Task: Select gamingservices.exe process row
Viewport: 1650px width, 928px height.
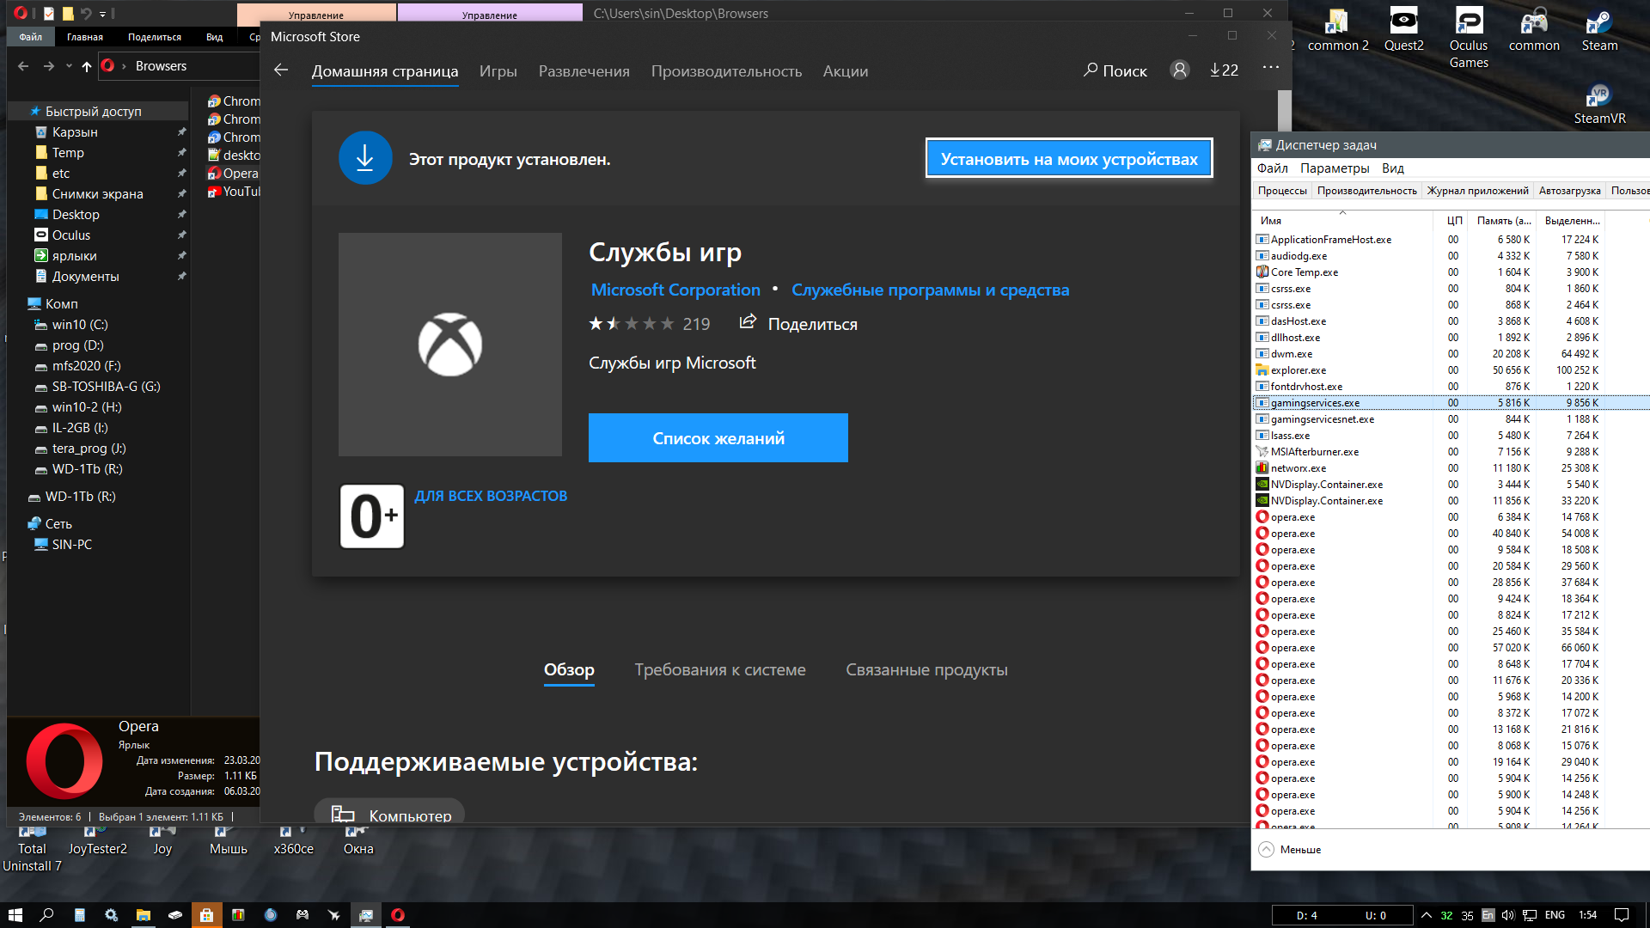Action: [x=1315, y=403]
